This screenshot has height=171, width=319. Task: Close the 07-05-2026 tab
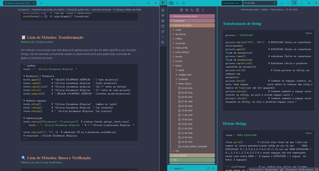click(274, 3)
